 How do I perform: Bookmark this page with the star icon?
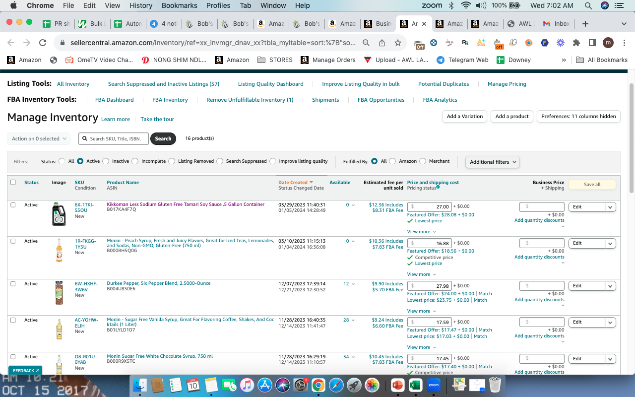tap(398, 43)
